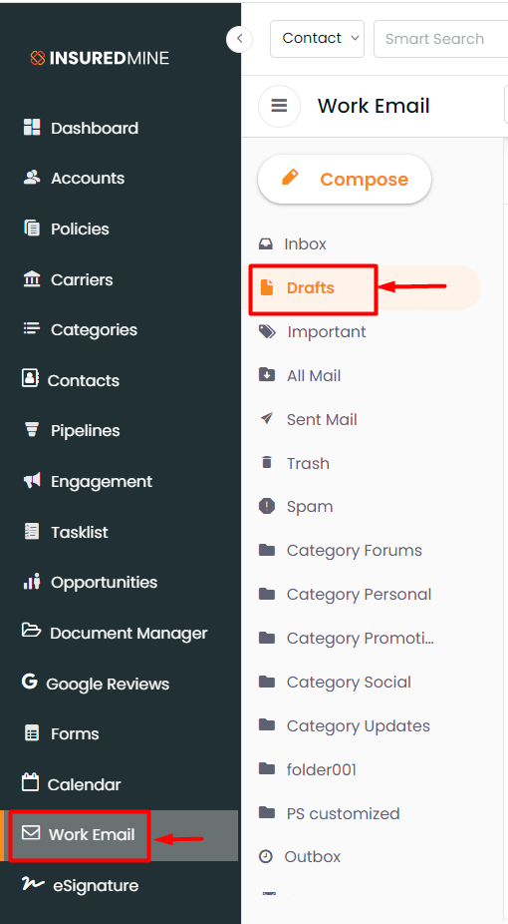Click the Sent Mail paper plane icon
Image resolution: width=508 pixels, height=924 pixels.
tap(267, 418)
